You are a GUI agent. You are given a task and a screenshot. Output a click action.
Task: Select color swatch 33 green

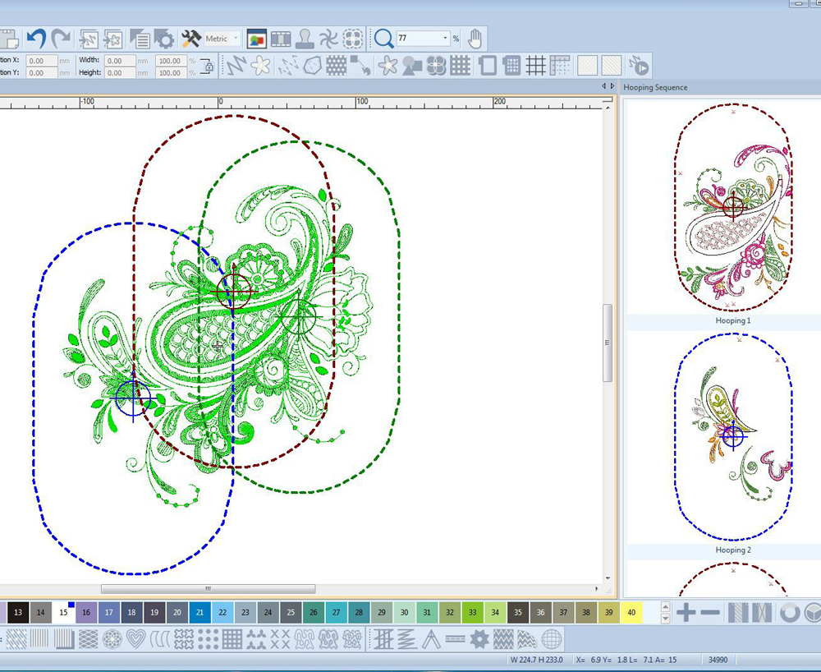[x=472, y=612]
